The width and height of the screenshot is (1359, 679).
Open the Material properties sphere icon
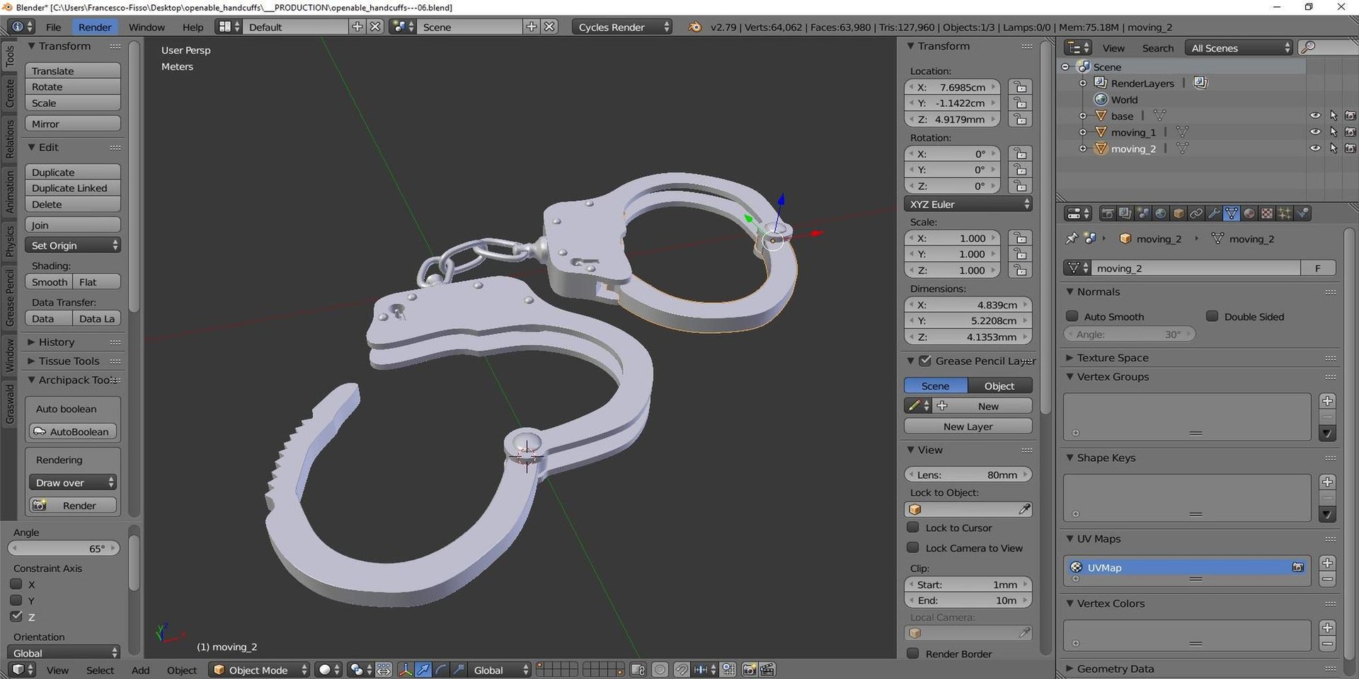(x=1249, y=213)
